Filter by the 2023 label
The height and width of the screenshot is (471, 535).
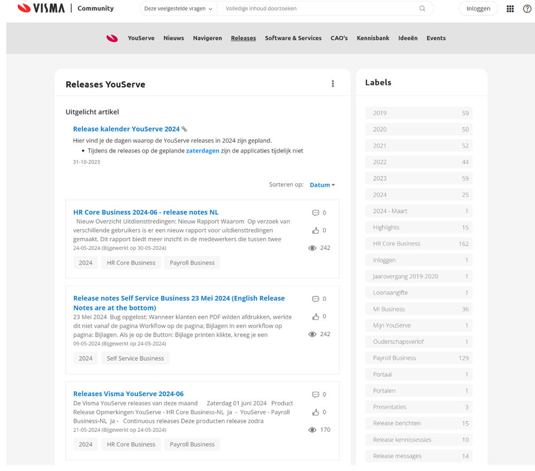tap(419, 178)
